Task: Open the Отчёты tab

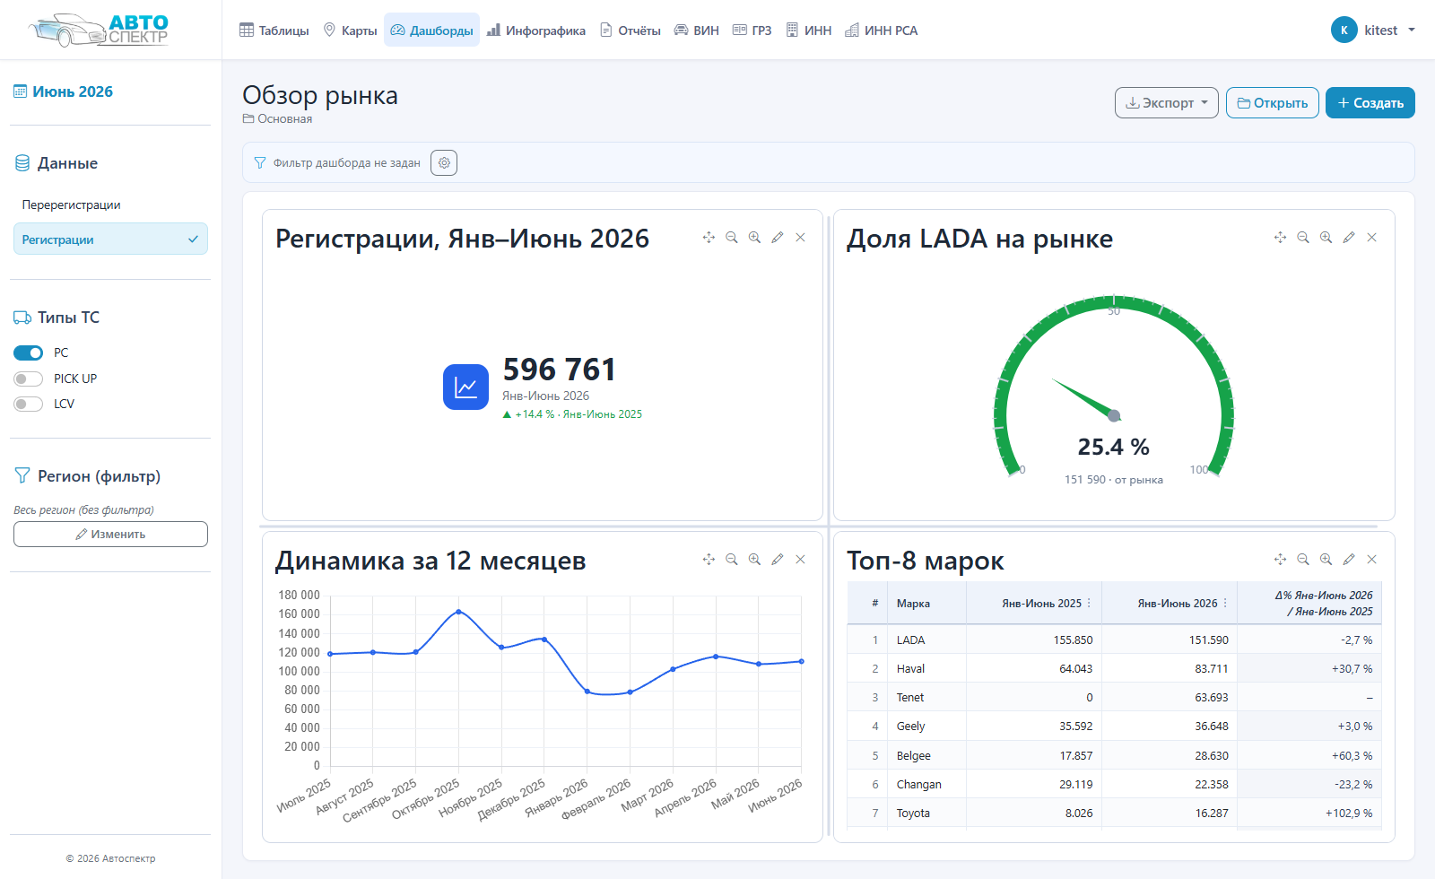Action: 631,30
